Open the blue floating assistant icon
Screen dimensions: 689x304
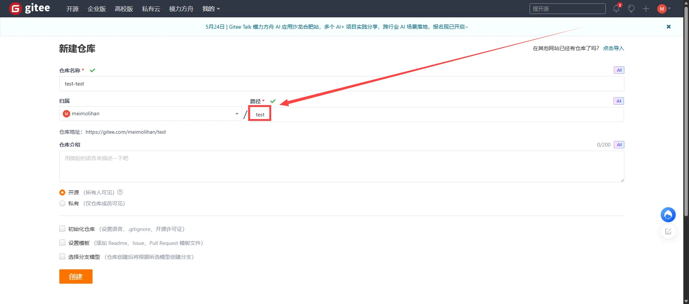point(668,215)
